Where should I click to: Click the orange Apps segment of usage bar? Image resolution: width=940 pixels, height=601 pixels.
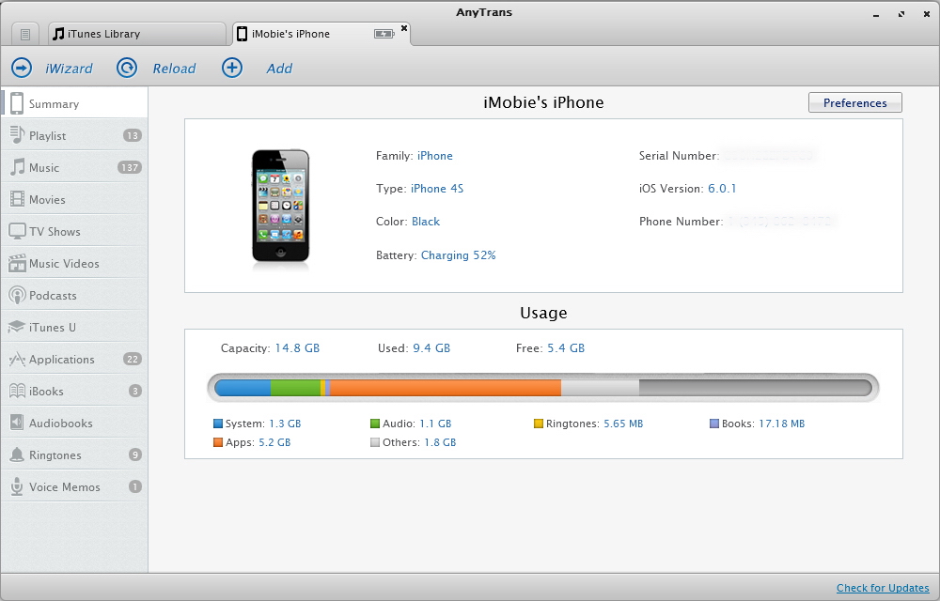pyautogui.click(x=445, y=387)
